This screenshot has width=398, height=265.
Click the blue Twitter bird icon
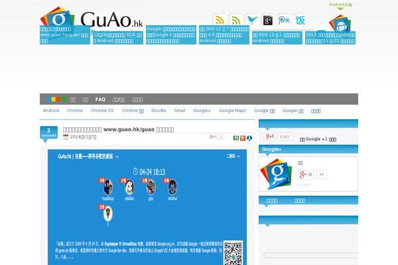[x=252, y=20]
